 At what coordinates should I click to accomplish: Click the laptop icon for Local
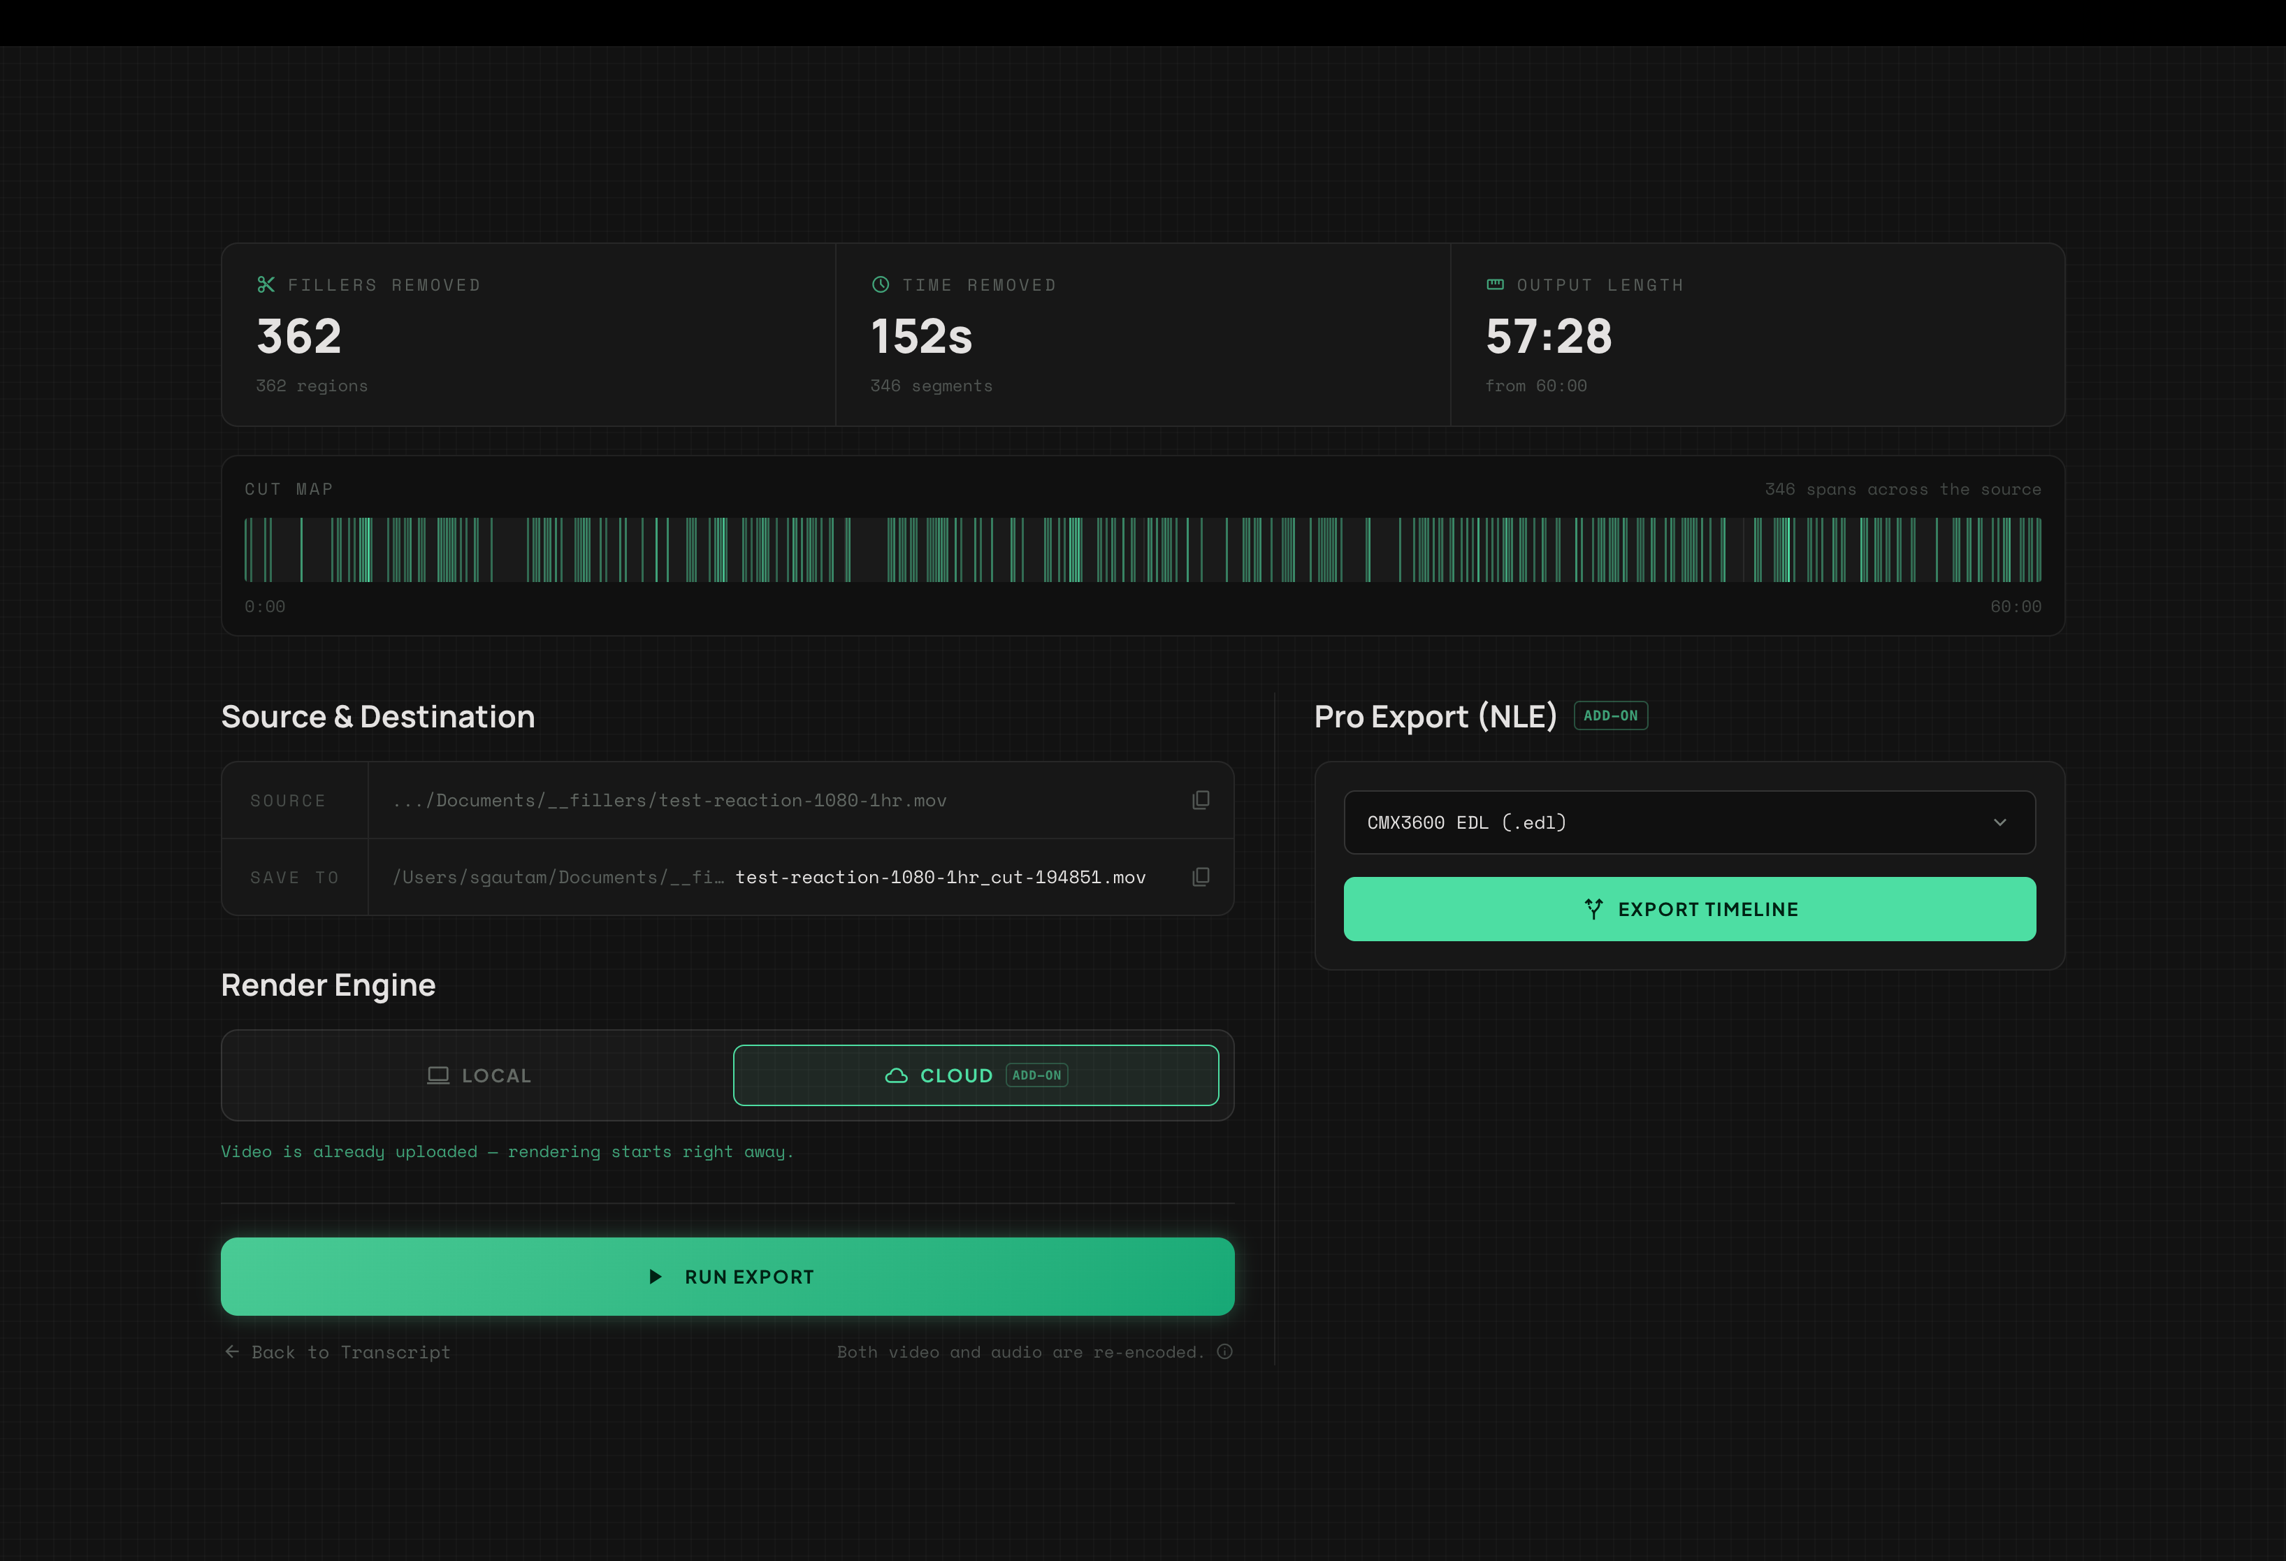[437, 1075]
